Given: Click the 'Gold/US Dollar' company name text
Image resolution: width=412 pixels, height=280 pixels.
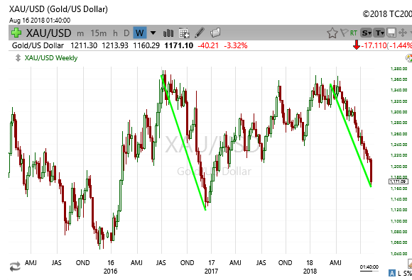Looking at the screenshot, I should pyautogui.click(x=38, y=45).
